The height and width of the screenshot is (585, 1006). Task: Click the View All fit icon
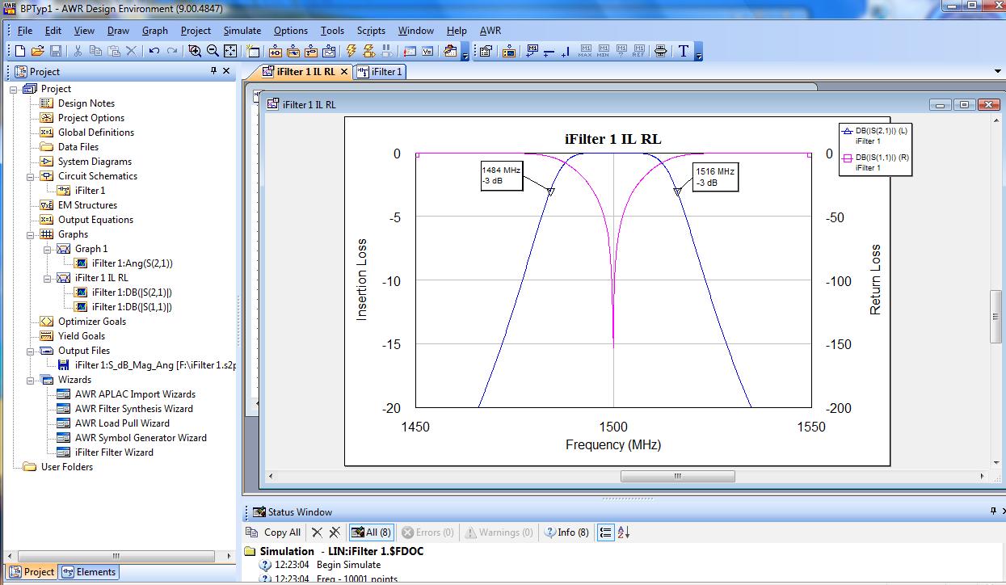click(x=230, y=51)
